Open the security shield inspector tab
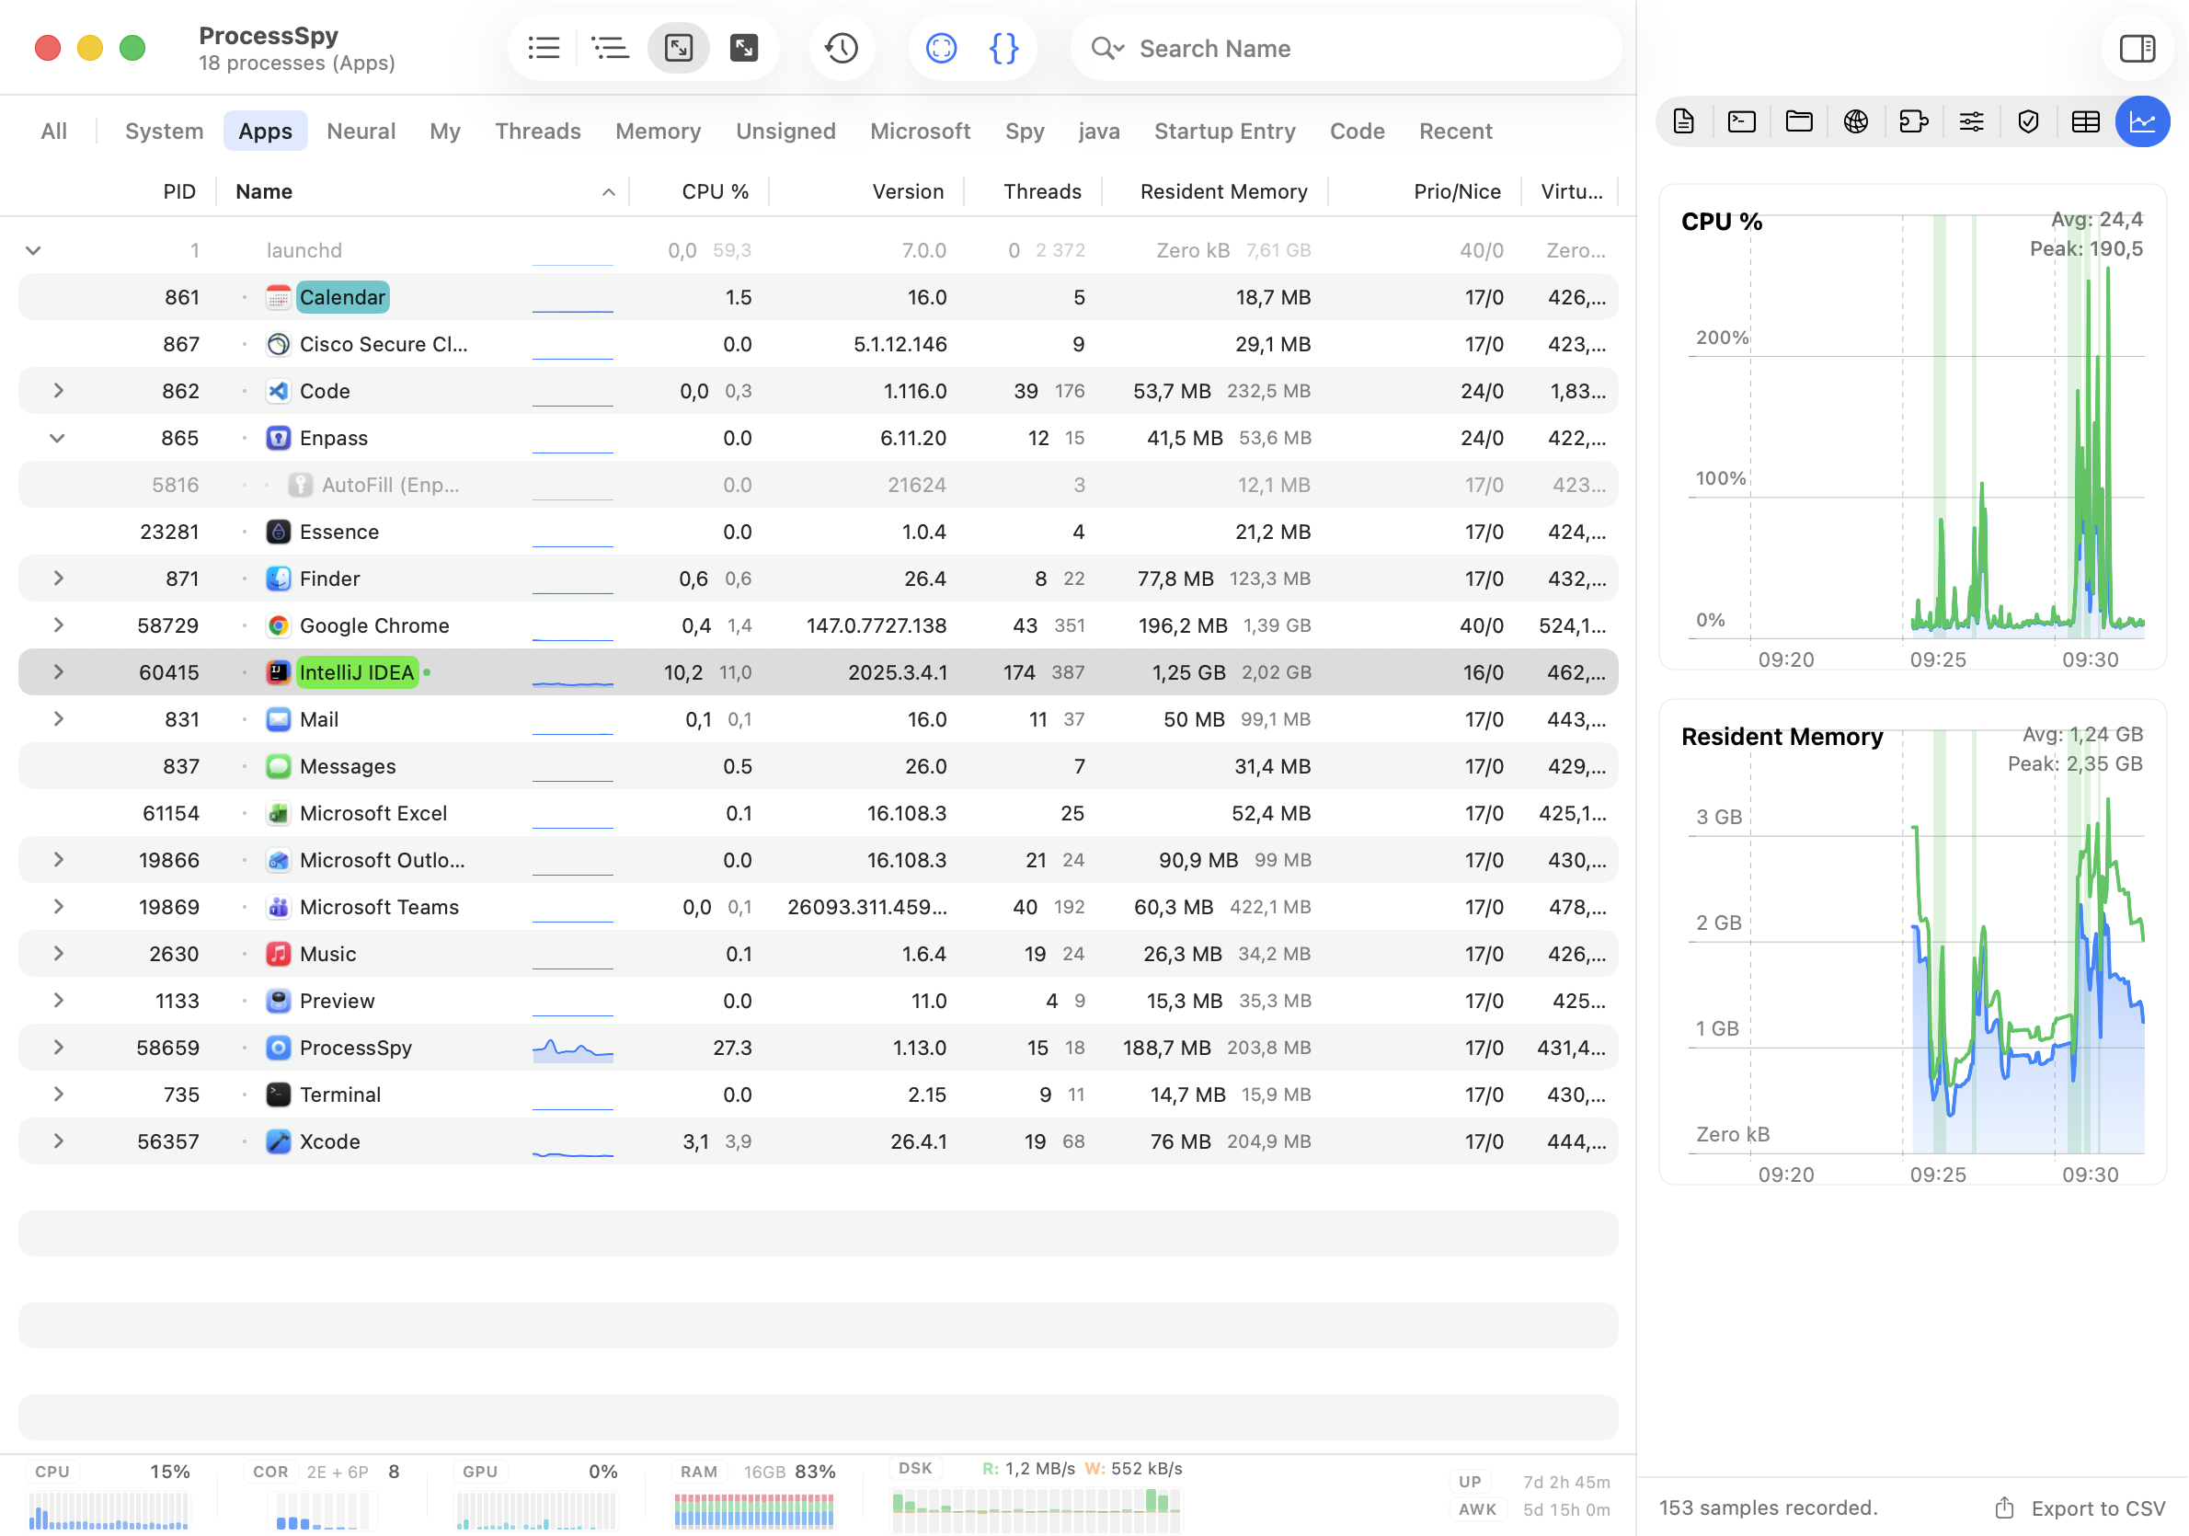2189x1536 pixels. point(2028,121)
